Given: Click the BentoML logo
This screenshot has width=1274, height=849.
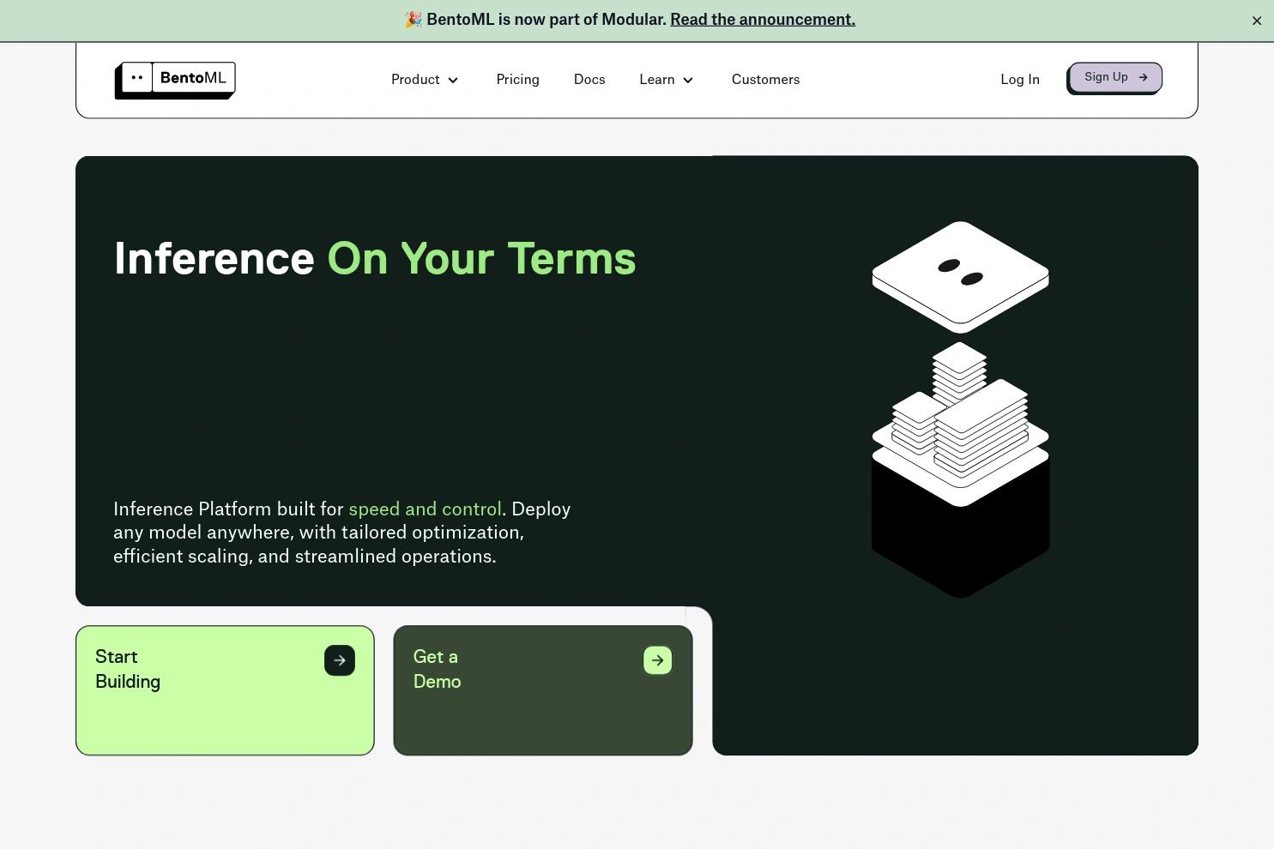Looking at the screenshot, I should point(175,81).
